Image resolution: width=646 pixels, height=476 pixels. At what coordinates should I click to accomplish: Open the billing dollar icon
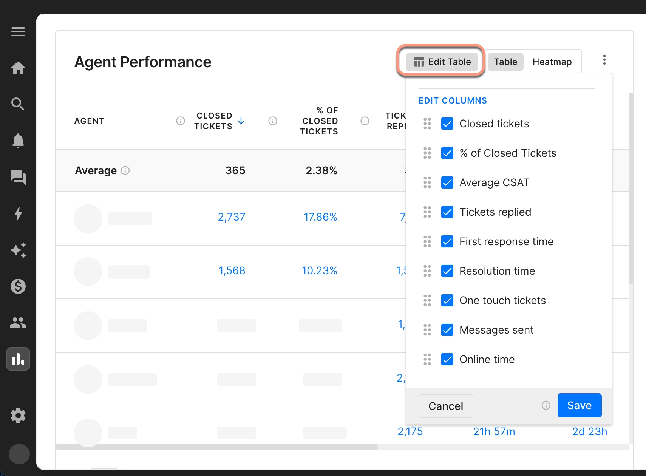(18, 286)
